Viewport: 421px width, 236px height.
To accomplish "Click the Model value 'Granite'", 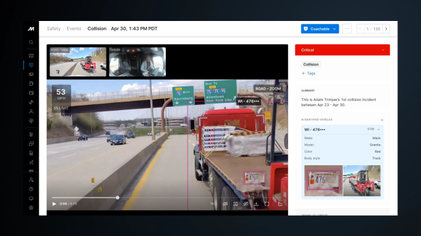I will coord(375,145).
